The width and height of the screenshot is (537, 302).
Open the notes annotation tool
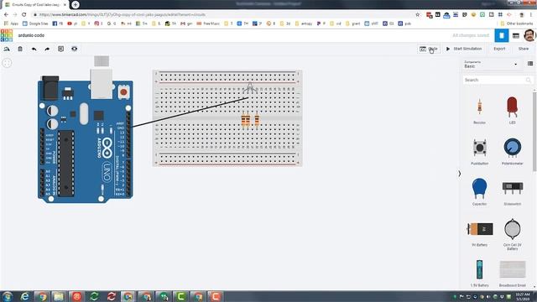click(60, 49)
